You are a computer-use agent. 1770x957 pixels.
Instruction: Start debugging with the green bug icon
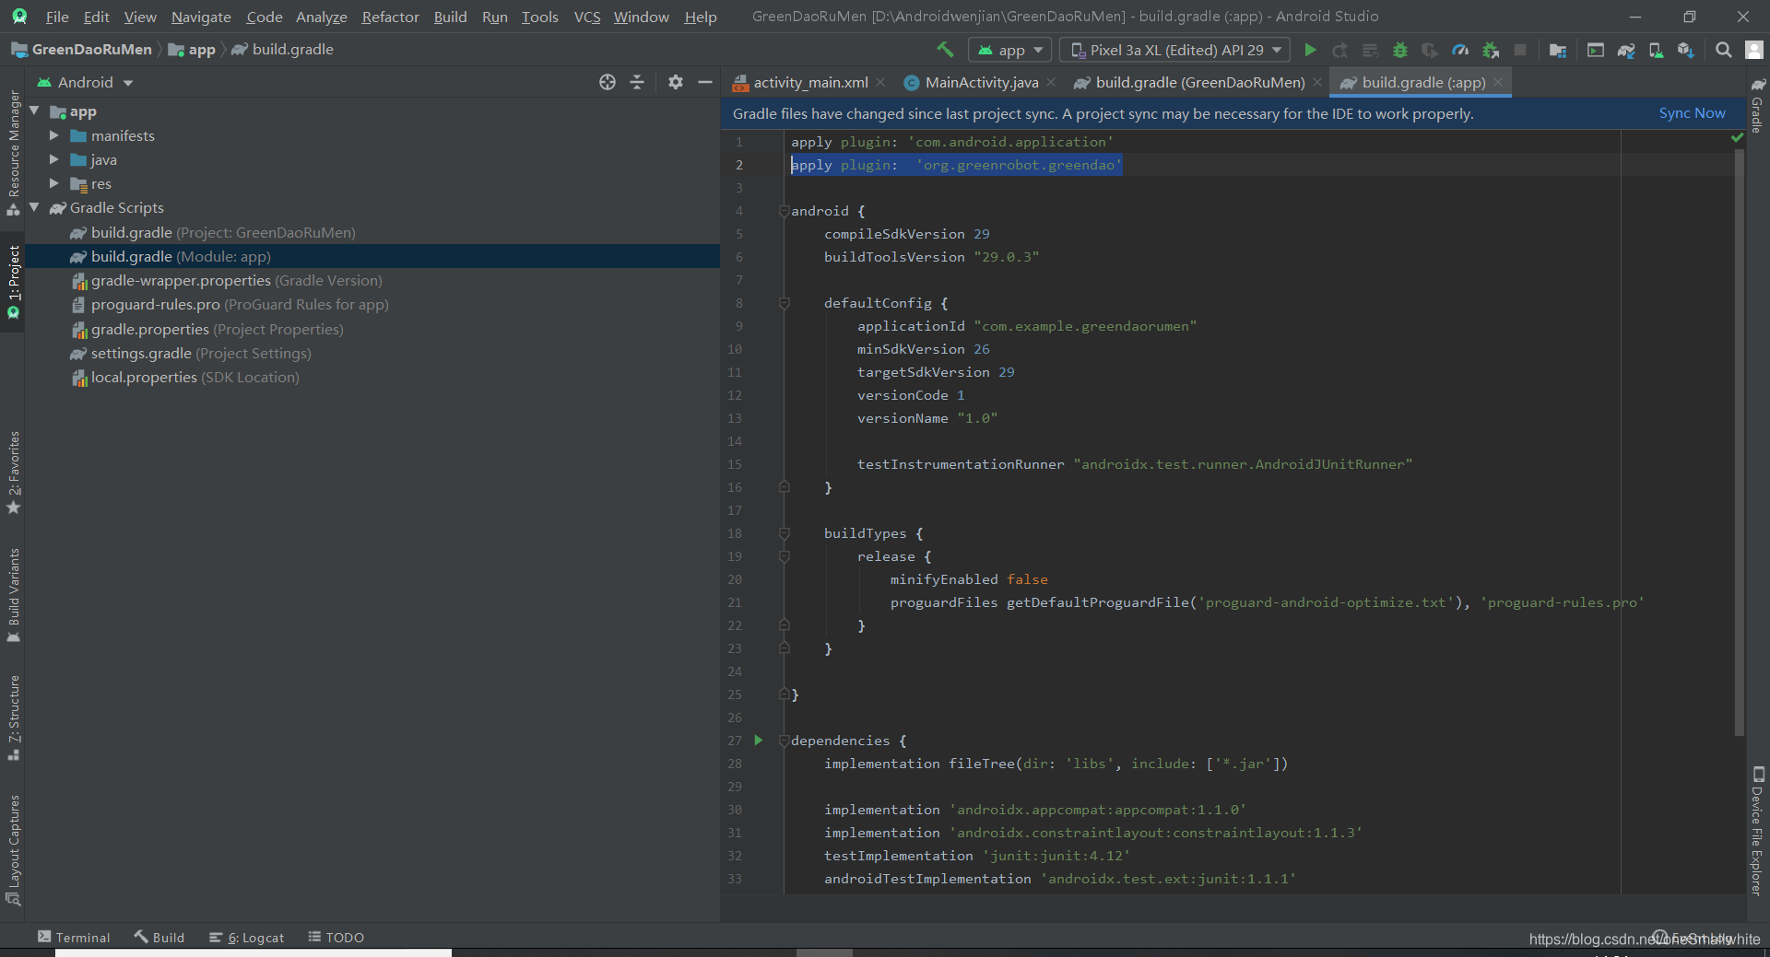(1400, 50)
